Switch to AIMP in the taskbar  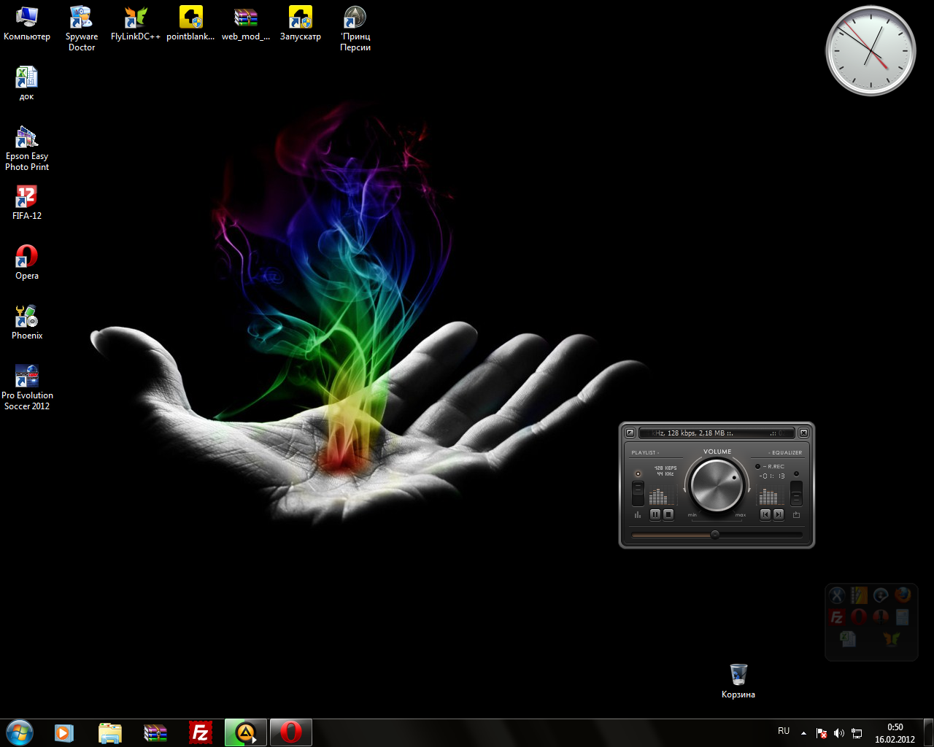[x=246, y=732]
